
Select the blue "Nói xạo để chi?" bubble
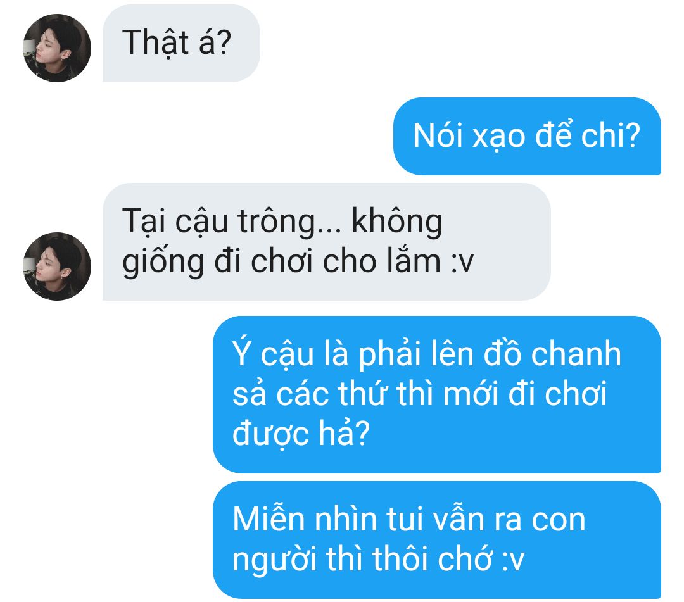527,137
